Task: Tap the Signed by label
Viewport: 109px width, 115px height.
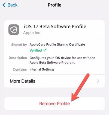Action: (19, 45)
